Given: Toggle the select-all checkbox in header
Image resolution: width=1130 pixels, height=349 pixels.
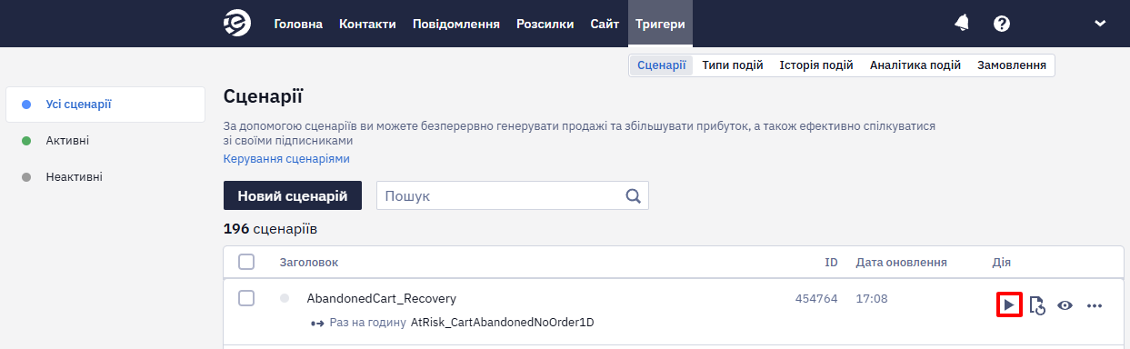Looking at the screenshot, I should coord(246,262).
